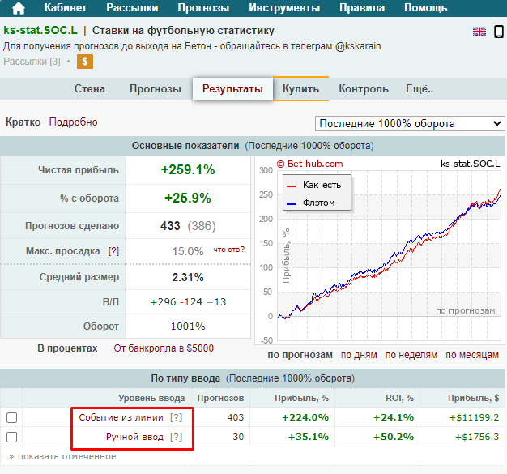Expand the Ещё.. tab menu
Screen dimensions: 507x474
(419, 89)
